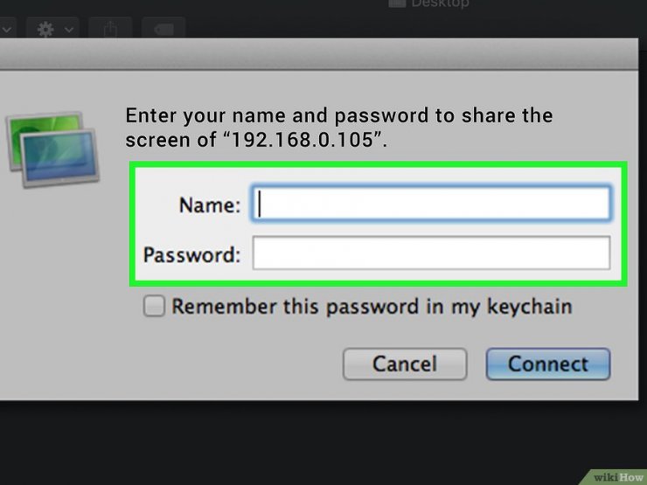The height and width of the screenshot is (485, 647).
Task: Focus the Name text field
Action: (431, 204)
